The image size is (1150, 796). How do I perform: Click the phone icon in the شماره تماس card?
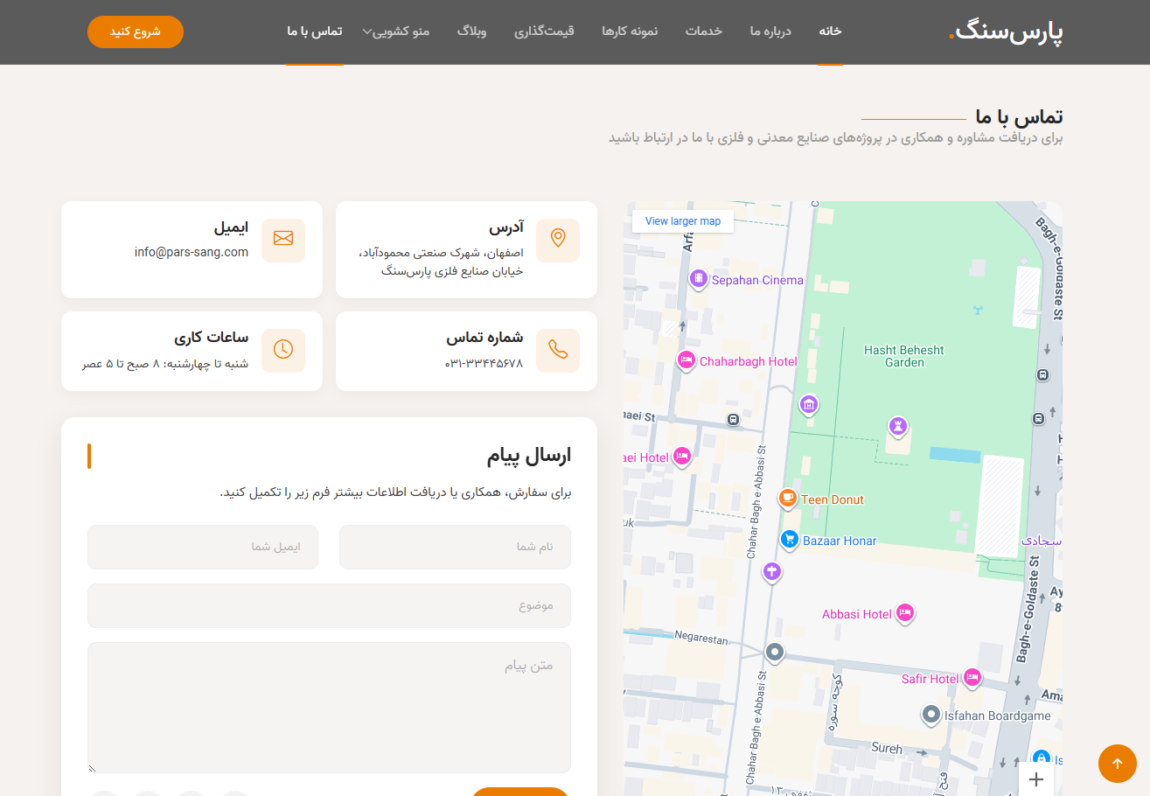click(558, 350)
